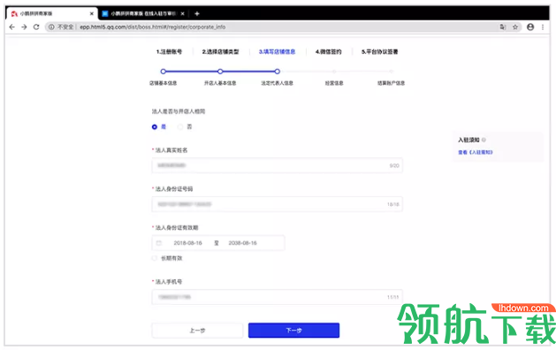The height and width of the screenshot is (350, 556).
Task: Select step 2 选择店铺类型
Action: [220, 52]
